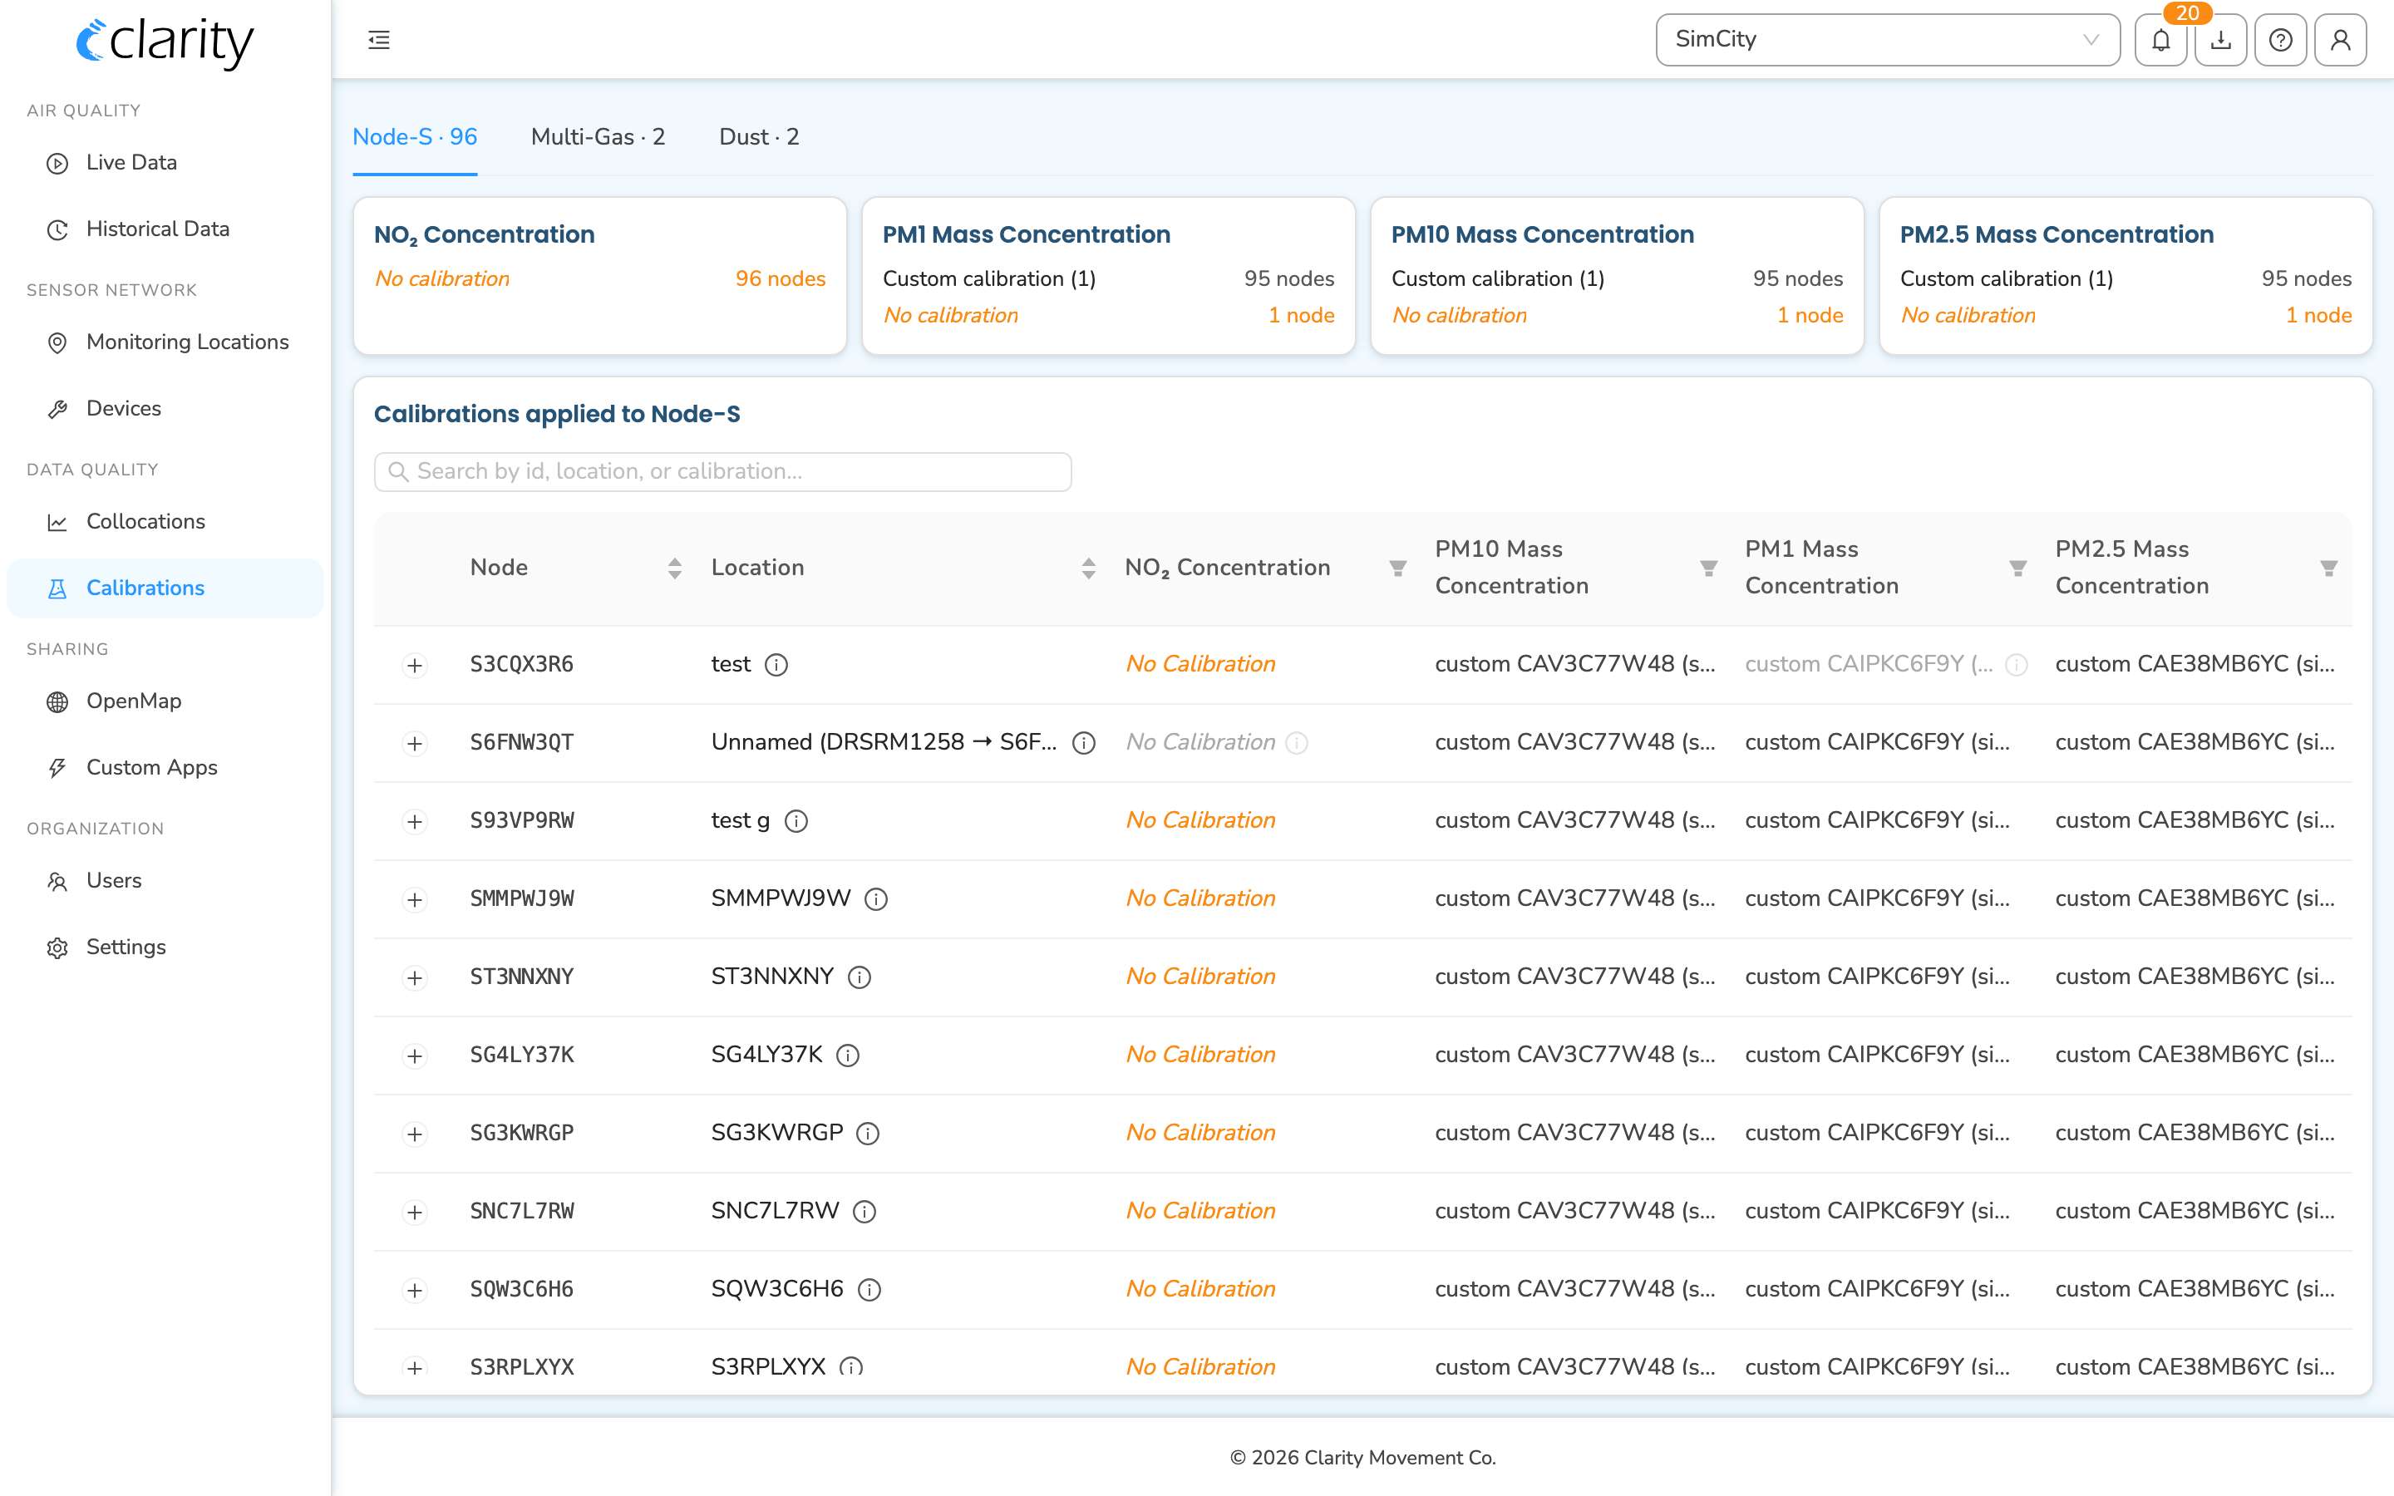The width and height of the screenshot is (2394, 1496).
Task: Expand the S6FNW3QT row
Action: (x=415, y=743)
